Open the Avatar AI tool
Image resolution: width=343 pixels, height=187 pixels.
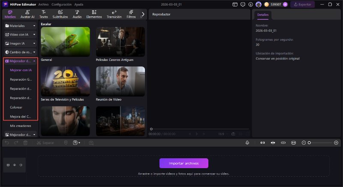coord(27,14)
